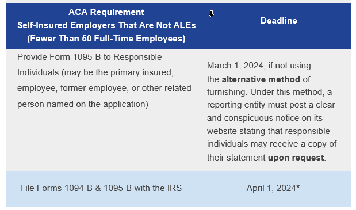Click the 'April 1, 2024*' deadline cell

click(x=273, y=188)
